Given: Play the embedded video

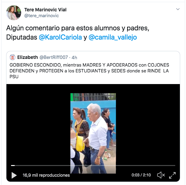Looking at the screenshot, I should (x=14, y=175).
